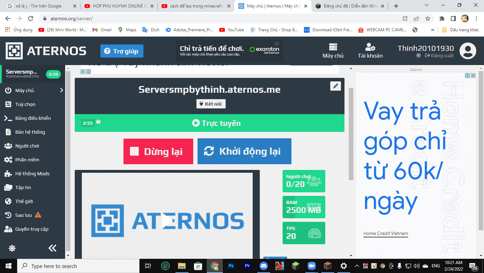Open Tài khoản account page
The width and height of the screenshot is (484, 273).
[370, 51]
